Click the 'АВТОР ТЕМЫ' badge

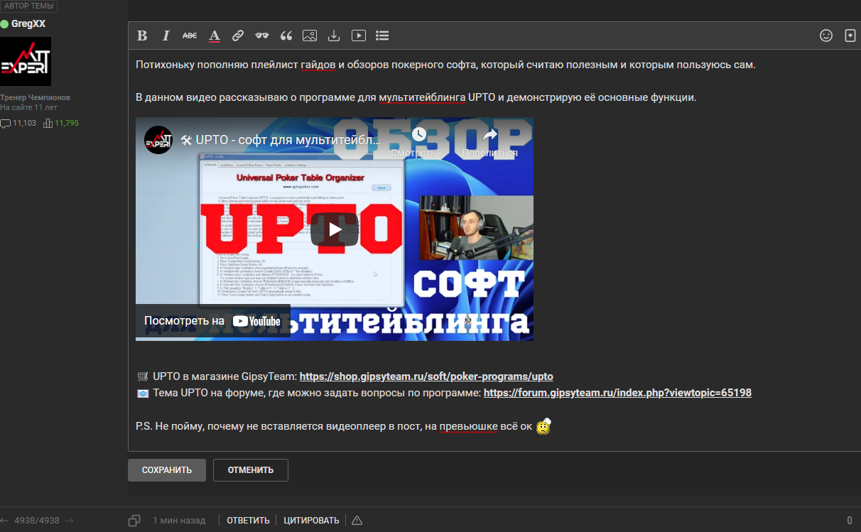pos(29,6)
